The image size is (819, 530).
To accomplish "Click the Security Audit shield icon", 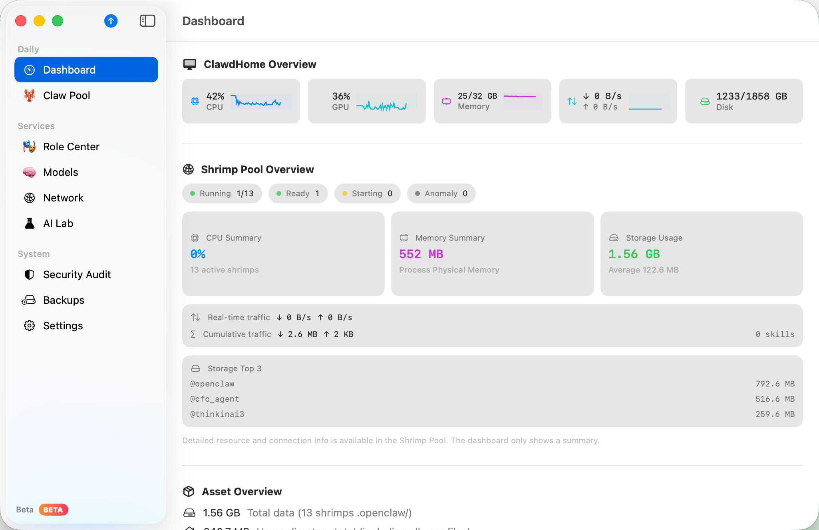I will click(x=29, y=275).
